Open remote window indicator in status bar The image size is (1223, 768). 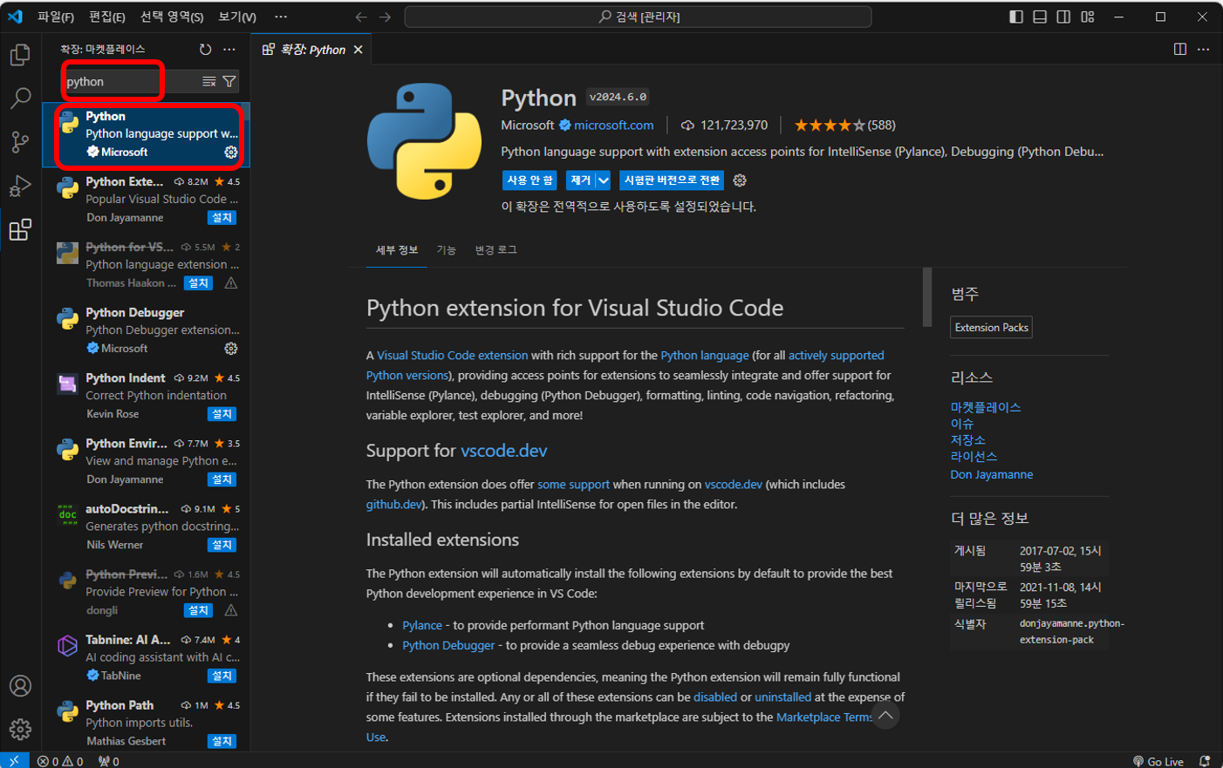pos(14,761)
